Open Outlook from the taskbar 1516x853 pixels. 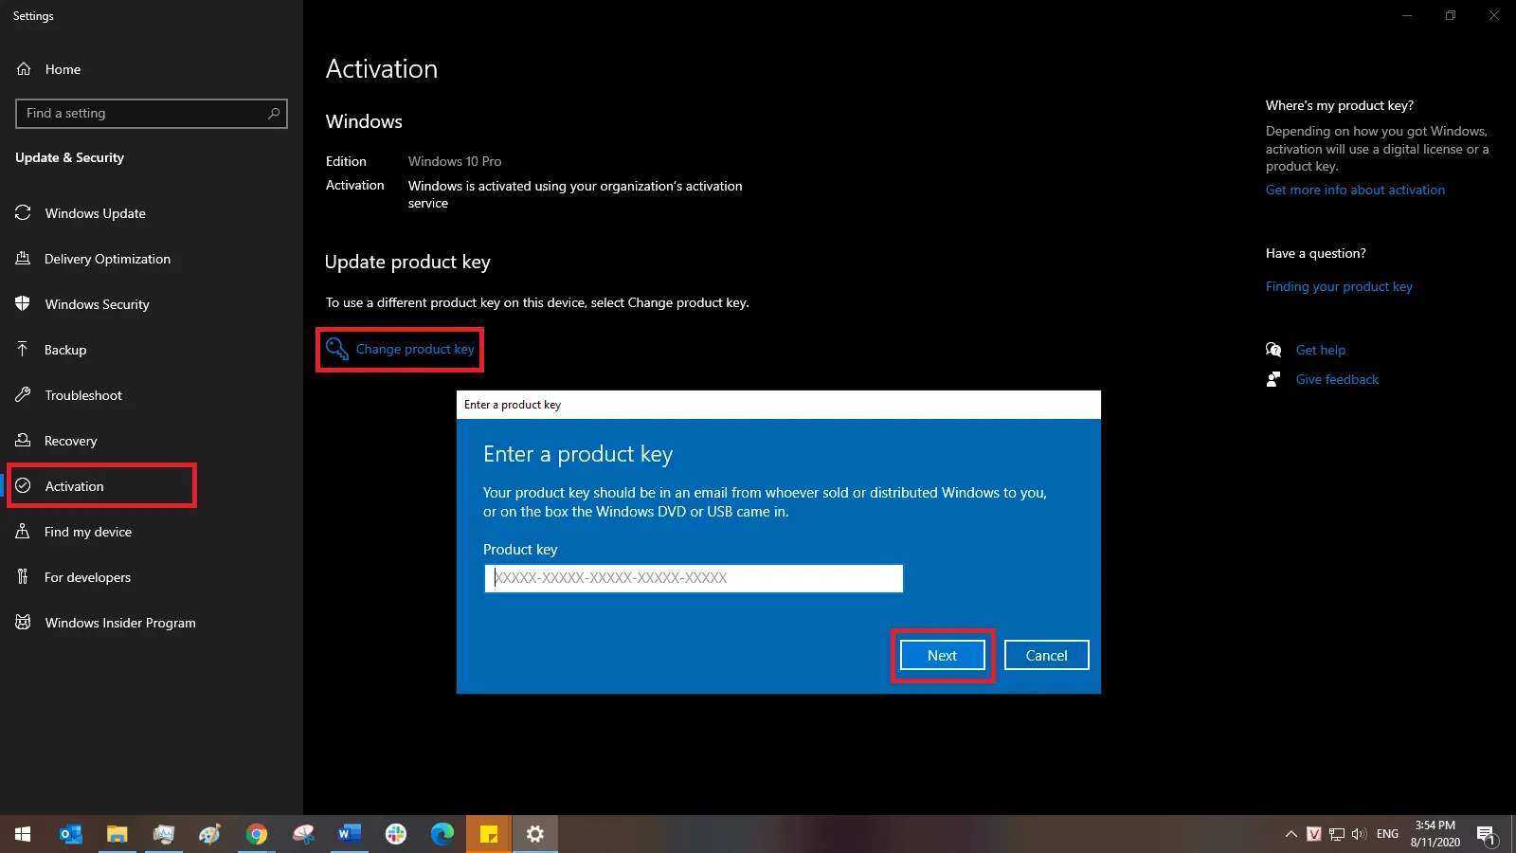(71, 834)
